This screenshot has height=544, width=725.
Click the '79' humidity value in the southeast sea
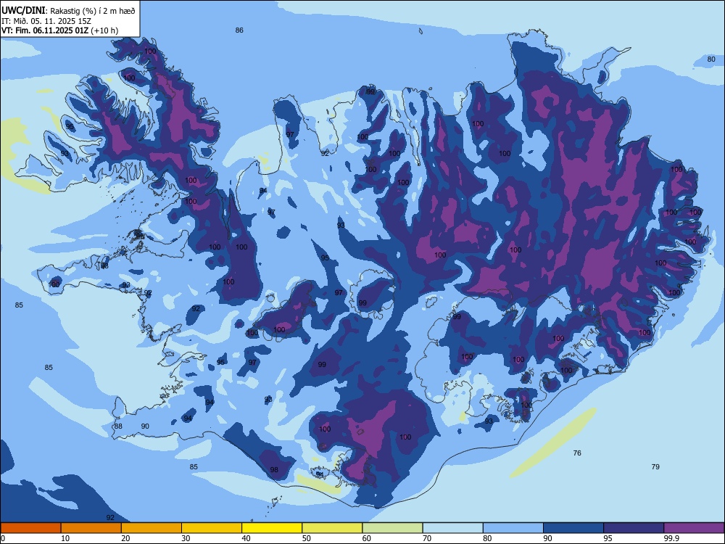(x=655, y=466)
